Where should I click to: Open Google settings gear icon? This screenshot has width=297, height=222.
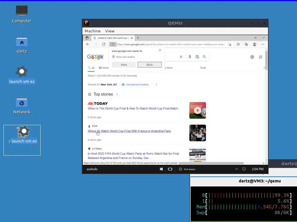[x=252, y=57]
